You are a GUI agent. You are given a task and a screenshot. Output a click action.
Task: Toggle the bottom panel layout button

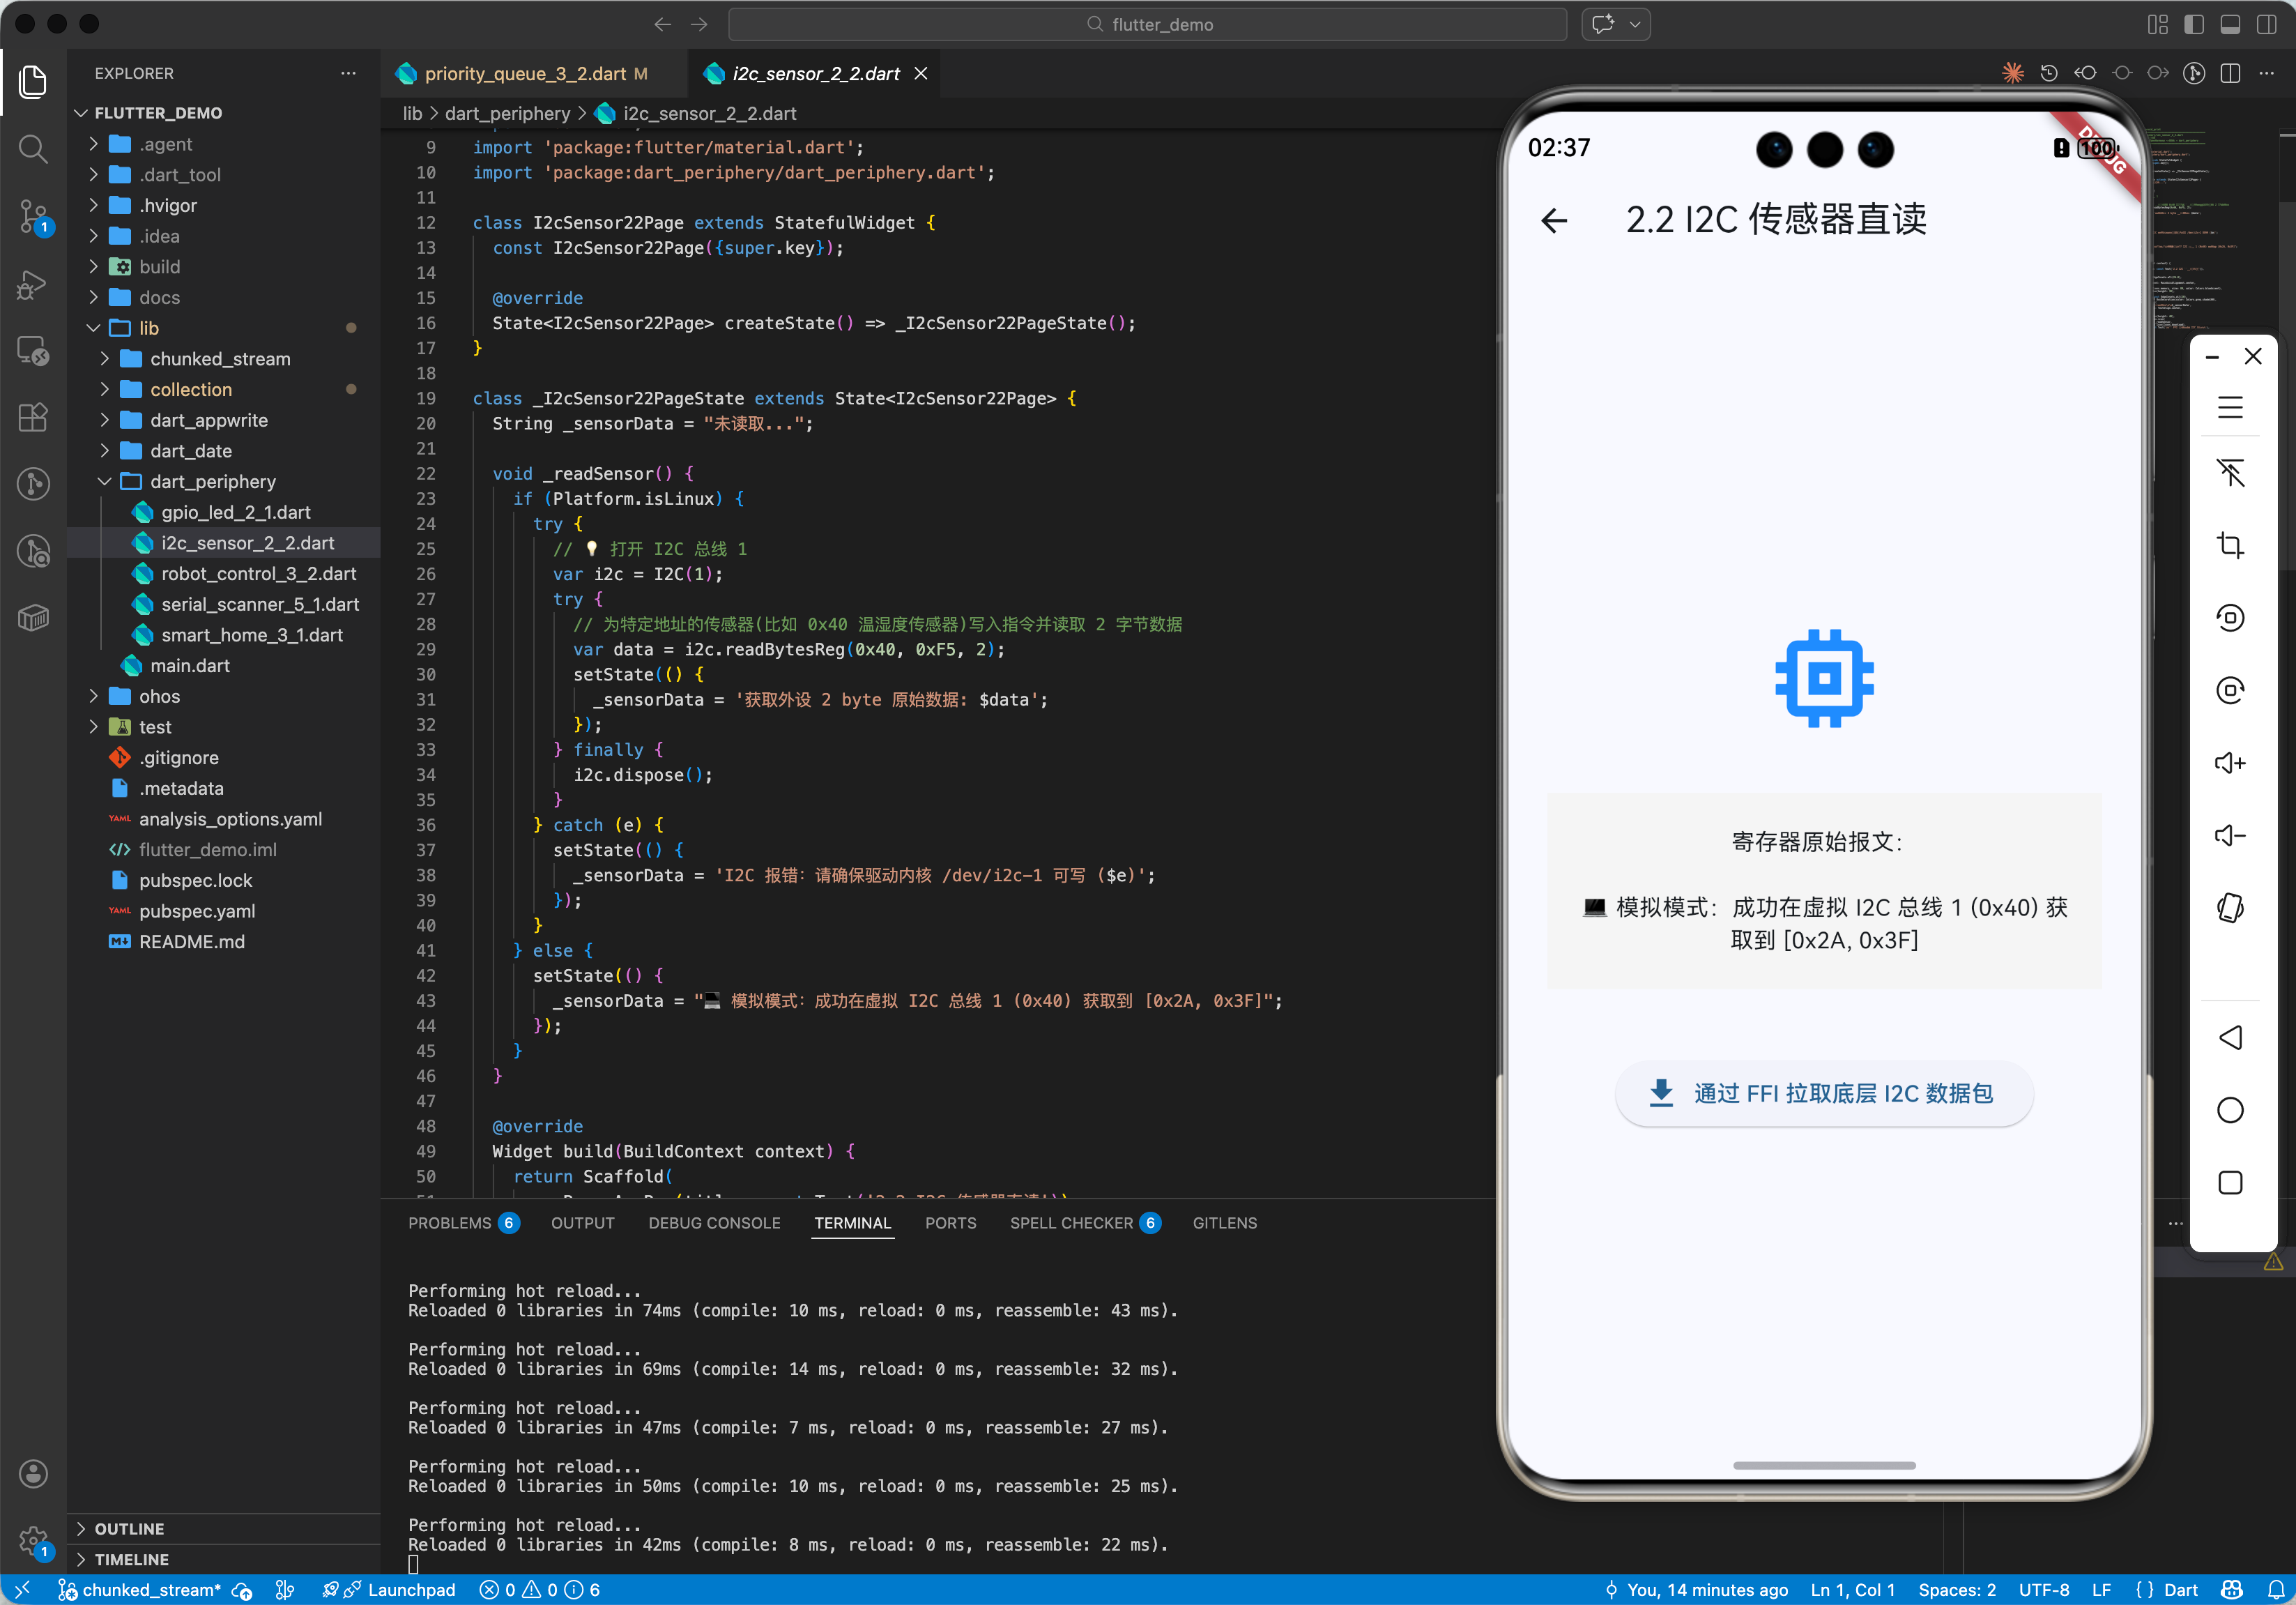click(x=2230, y=24)
